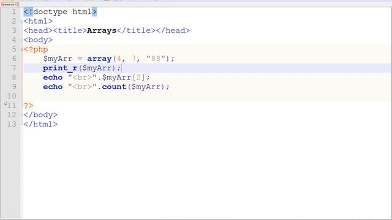Click line number 10 in the margin
The width and height of the screenshot is (392, 220).
pos(12,97)
